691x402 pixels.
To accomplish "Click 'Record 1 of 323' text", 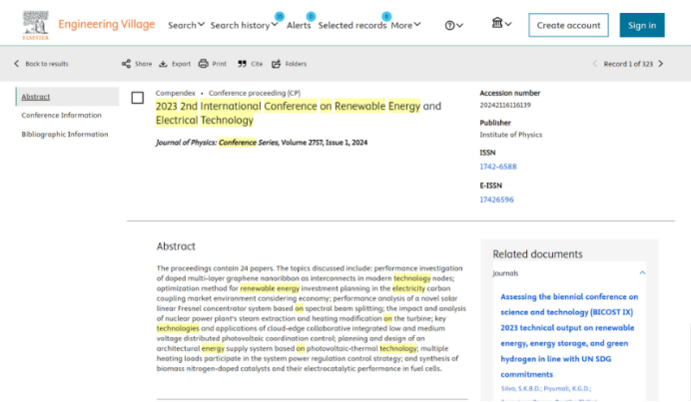I will (x=628, y=64).
